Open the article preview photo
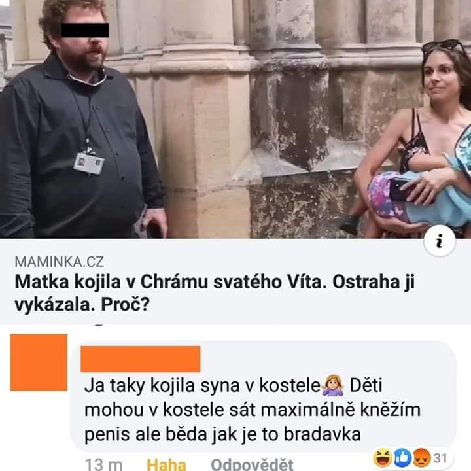This screenshot has height=471, width=471. coord(235,119)
